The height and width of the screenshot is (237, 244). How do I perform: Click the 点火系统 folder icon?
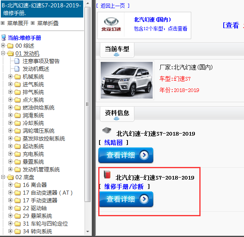click(x=17, y=100)
